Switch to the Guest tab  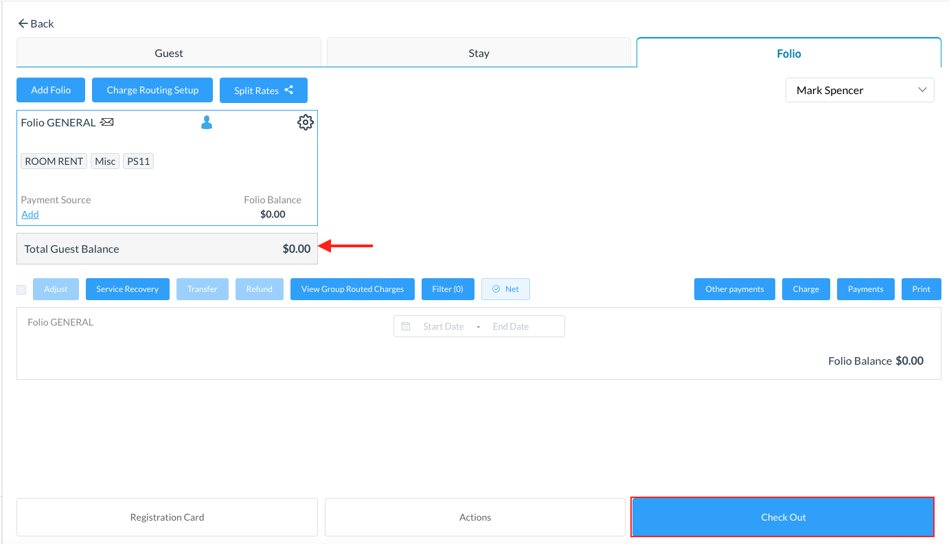[169, 53]
